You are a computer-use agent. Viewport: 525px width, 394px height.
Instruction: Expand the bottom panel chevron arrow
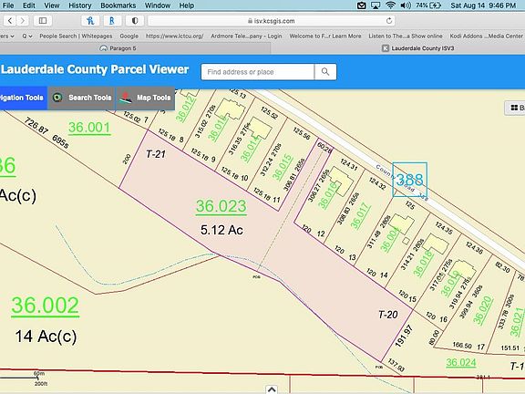[x=272, y=389]
